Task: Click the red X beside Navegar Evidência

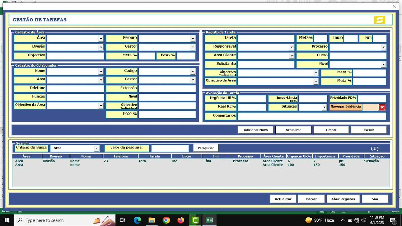Action: (x=382, y=107)
